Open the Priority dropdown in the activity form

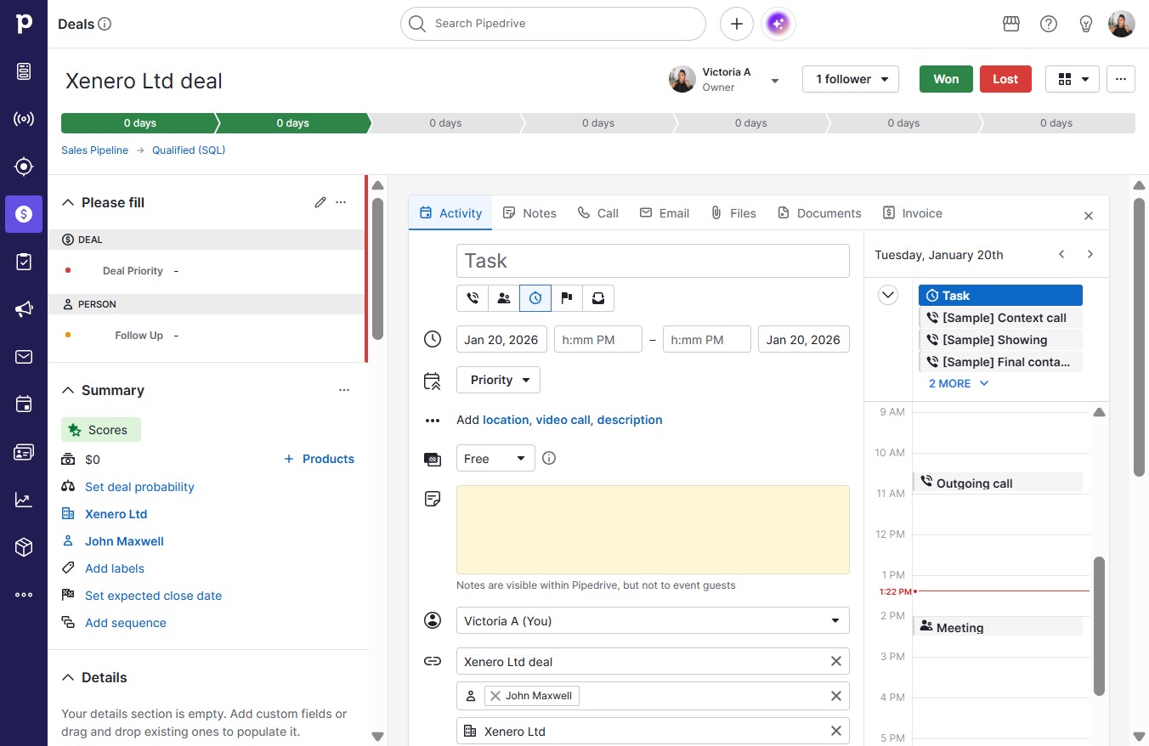tap(498, 380)
